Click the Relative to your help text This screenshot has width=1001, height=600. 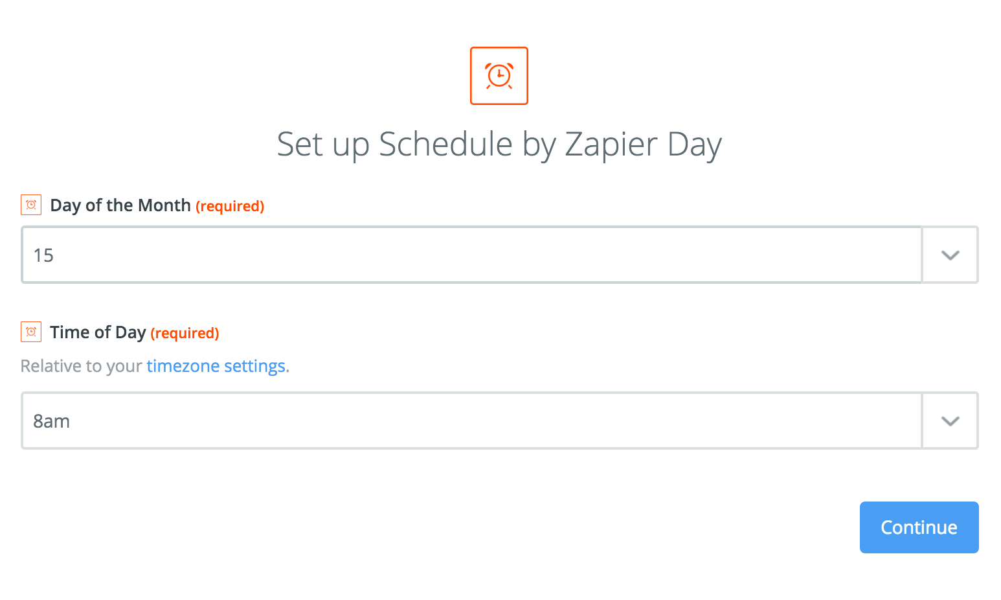[82, 366]
